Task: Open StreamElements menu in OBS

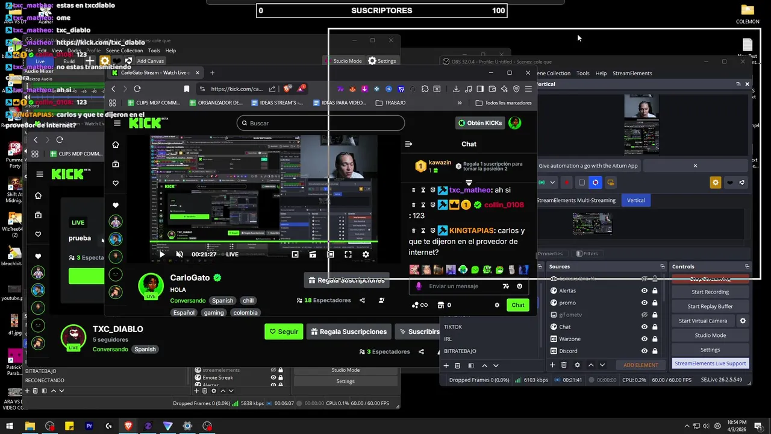Action: tap(632, 73)
